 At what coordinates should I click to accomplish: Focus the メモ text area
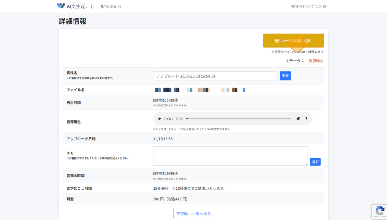coord(230,156)
